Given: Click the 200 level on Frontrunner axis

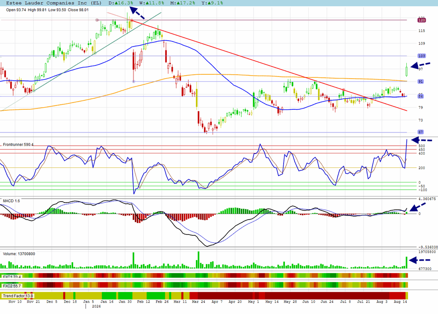Looking at the screenshot, I should click(x=422, y=168).
